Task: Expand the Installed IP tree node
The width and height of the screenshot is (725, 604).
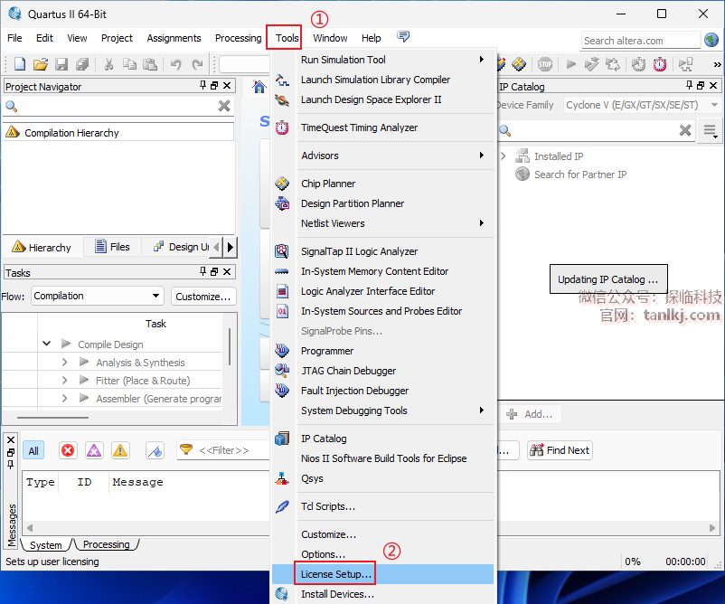Action: tap(503, 156)
